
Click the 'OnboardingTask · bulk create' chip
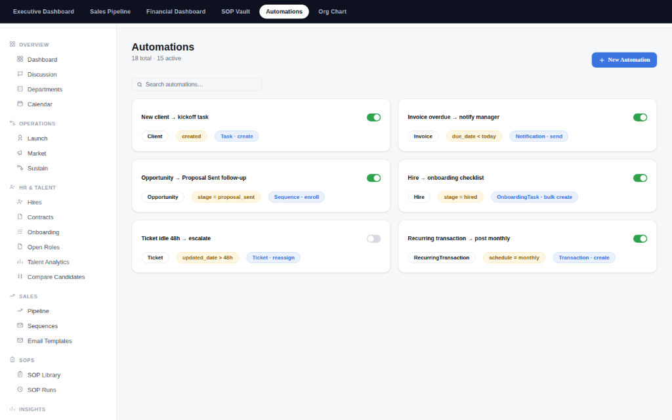point(534,197)
